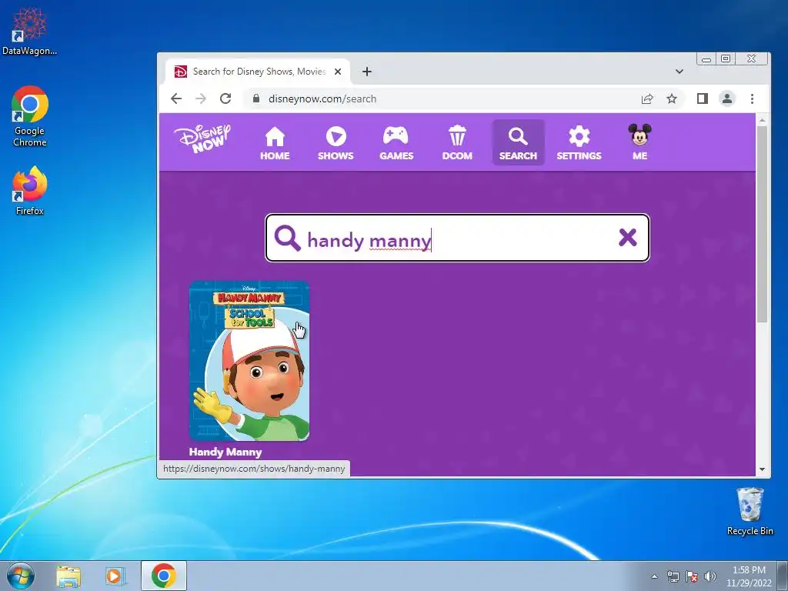
Task: Open Windows Media Player from taskbar
Action: point(115,576)
